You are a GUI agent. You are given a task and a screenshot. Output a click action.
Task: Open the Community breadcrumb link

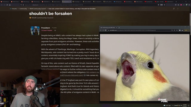(23, 9)
